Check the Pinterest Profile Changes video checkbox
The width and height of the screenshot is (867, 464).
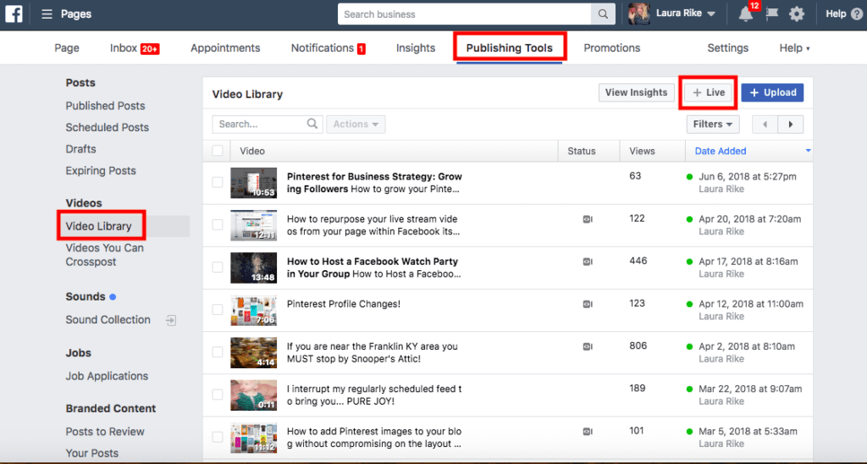pyautogui.click(x=218, y=310)
